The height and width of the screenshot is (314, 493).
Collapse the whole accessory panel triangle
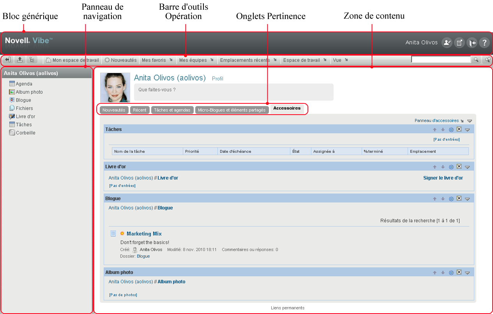(470, 121)
